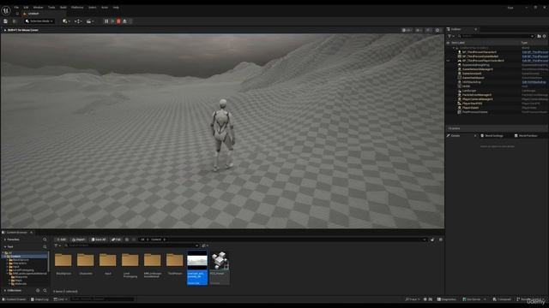Open the Outliner settings gear

click(545, 36)
